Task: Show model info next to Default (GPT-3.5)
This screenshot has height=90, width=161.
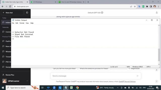Action: 102,12
